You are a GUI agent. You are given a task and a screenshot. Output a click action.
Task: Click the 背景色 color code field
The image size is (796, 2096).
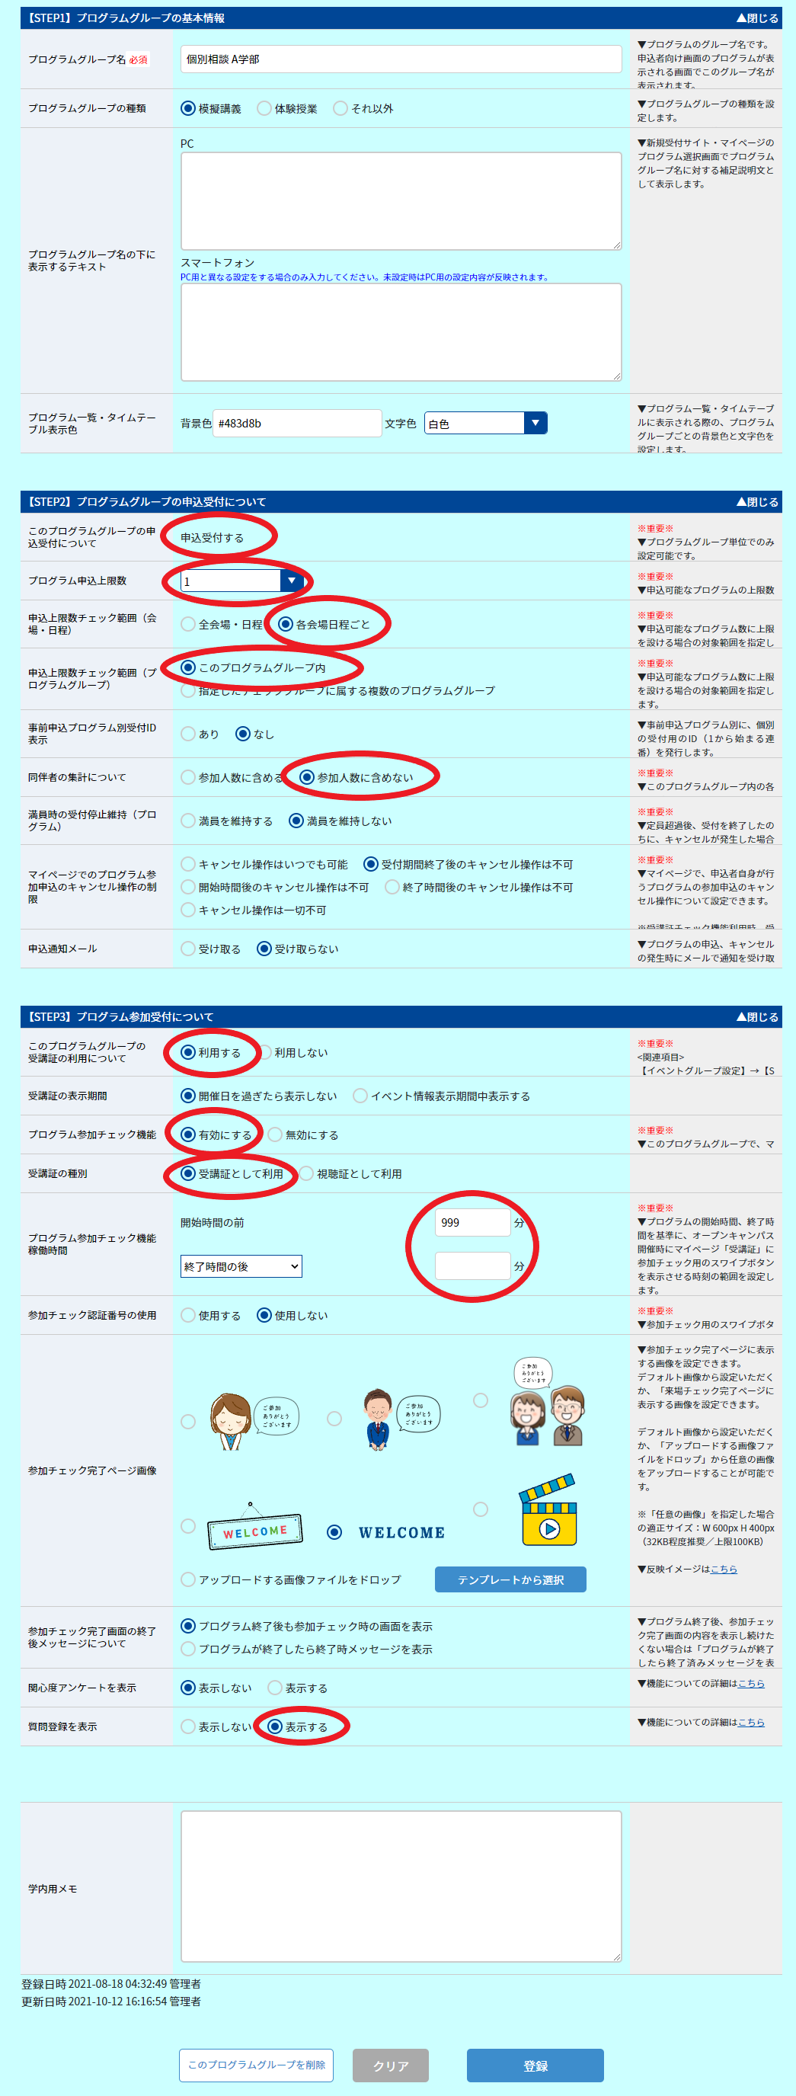click(x=297, y=423)
